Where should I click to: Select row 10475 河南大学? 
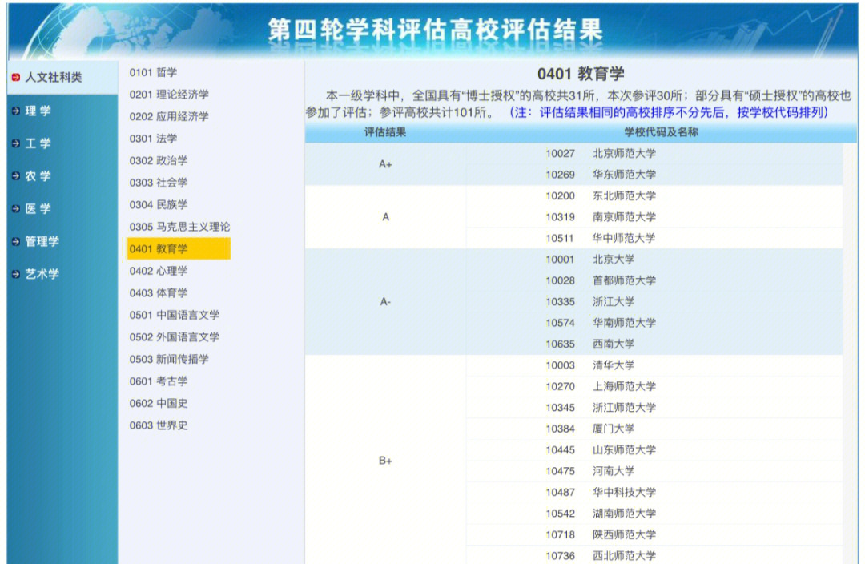tap(655, 471)
